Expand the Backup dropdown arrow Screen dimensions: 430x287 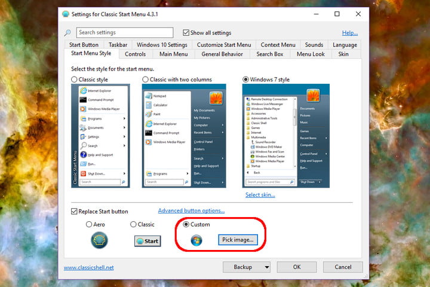point(266,267)
